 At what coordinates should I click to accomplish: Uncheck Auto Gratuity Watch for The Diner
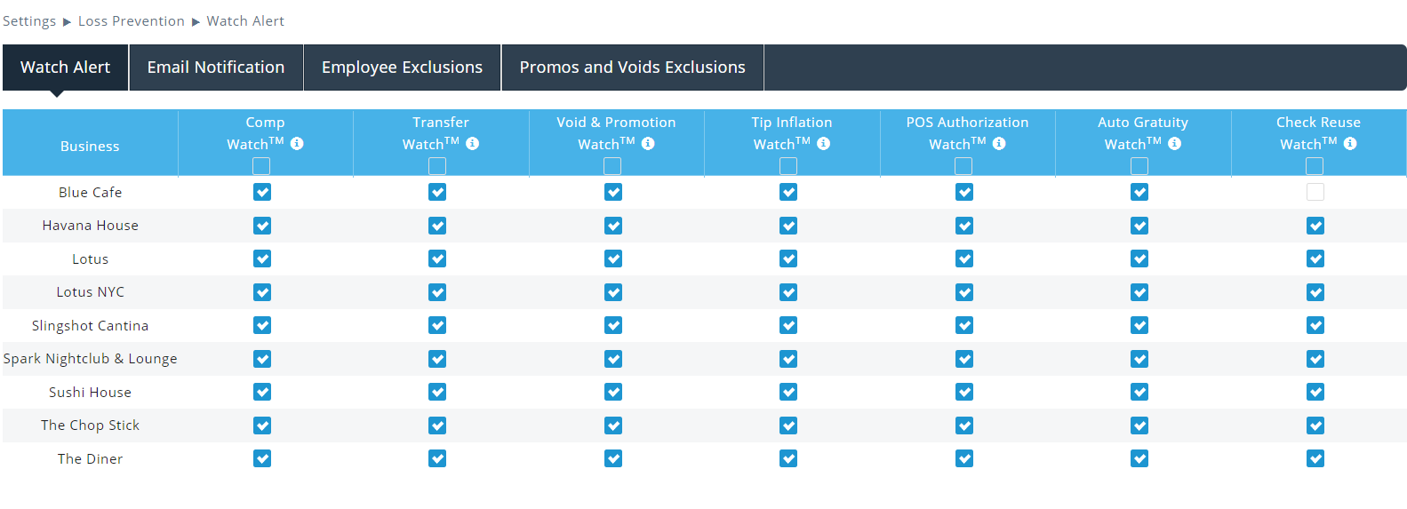point(1139,458)
